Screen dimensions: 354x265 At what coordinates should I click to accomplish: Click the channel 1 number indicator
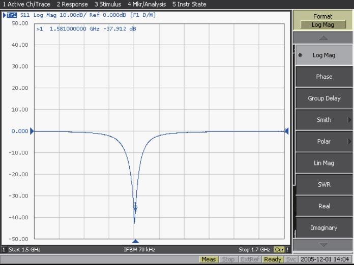click(x=4, y=249)
